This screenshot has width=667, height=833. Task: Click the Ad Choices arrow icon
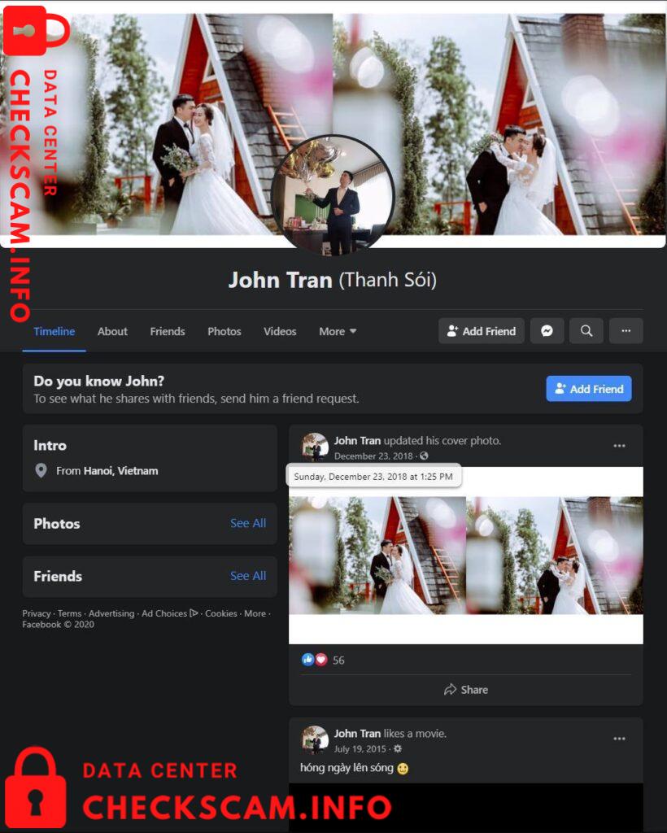194,613
